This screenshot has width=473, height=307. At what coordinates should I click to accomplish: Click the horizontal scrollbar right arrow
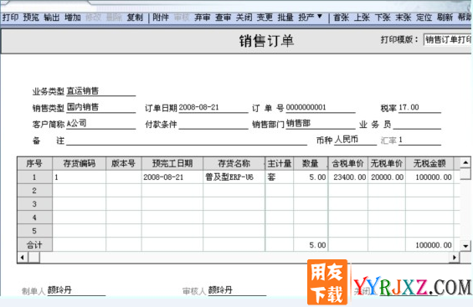tap(454, 258)
